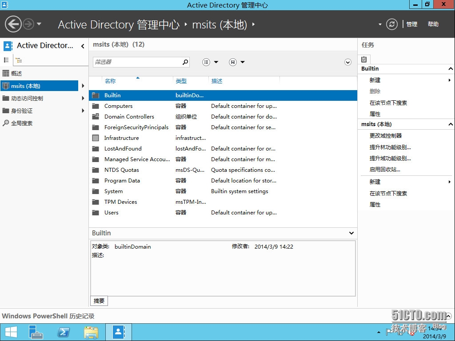Screen dimensions: 455x341
Task: Collapse the Builtin tasks section
Action: 451,69
